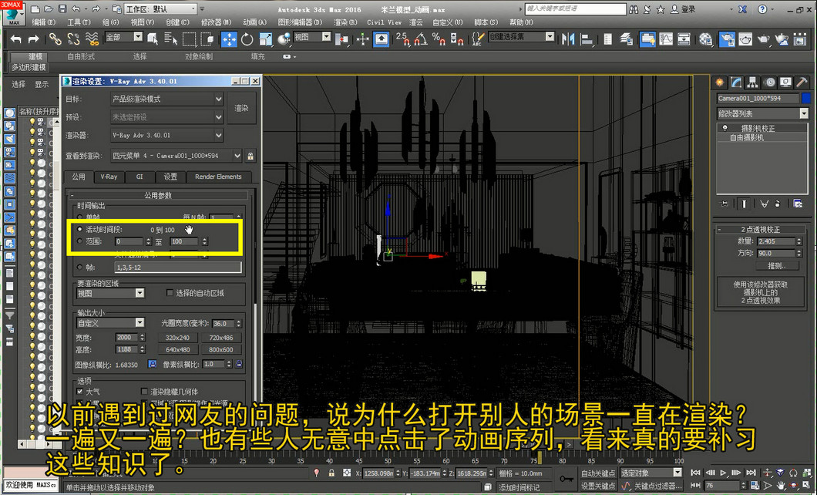This screenshot has width=817, height=495.
Task: Toggle the 大气 atmosphere checkbox
Action: point(79,392)
